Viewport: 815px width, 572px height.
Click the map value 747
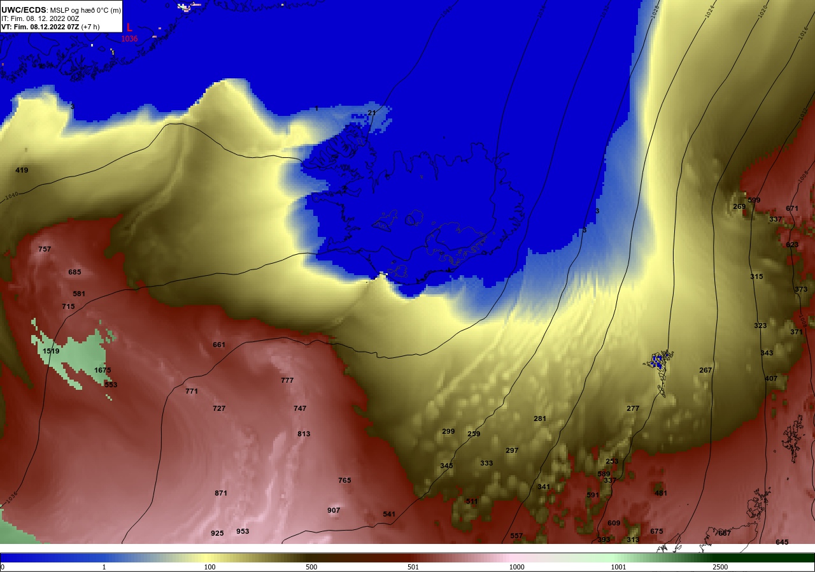tap(300, 408)
